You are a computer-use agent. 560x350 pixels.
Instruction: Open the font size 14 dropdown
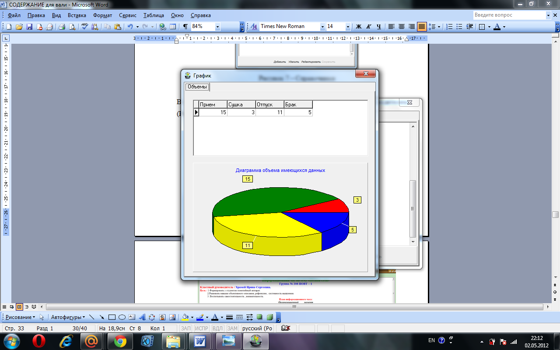348,27
